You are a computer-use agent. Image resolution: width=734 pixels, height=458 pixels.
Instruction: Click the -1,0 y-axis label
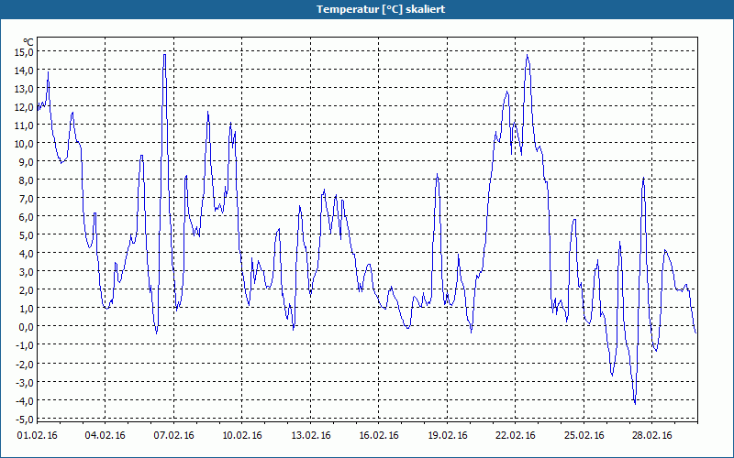click(25, 345)
